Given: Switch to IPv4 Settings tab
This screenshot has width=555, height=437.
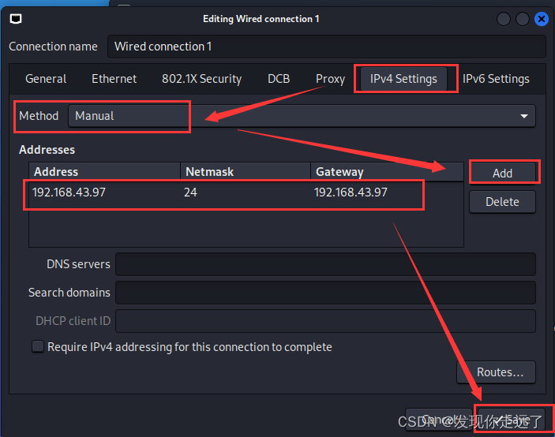Looking at the screenshot, I should pos(403,79).
